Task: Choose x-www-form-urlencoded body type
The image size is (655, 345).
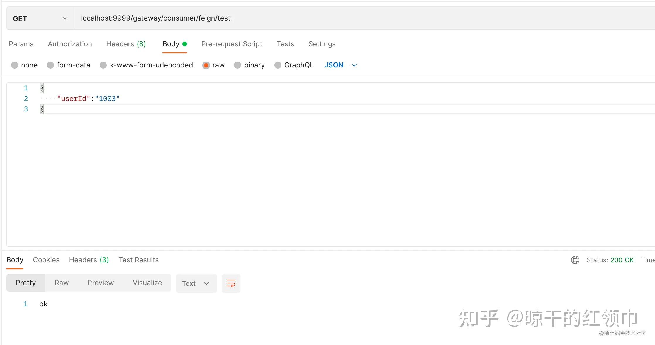Action: click(x=103, y=65)
